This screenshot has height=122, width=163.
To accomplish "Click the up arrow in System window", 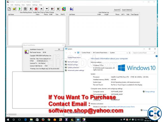I will (75, 53).
